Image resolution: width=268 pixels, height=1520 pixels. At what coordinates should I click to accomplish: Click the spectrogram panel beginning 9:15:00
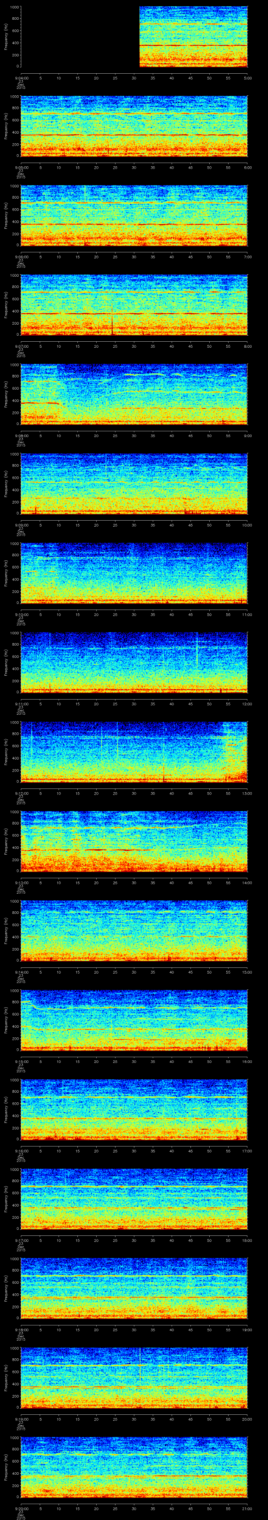click(134, 1020)
